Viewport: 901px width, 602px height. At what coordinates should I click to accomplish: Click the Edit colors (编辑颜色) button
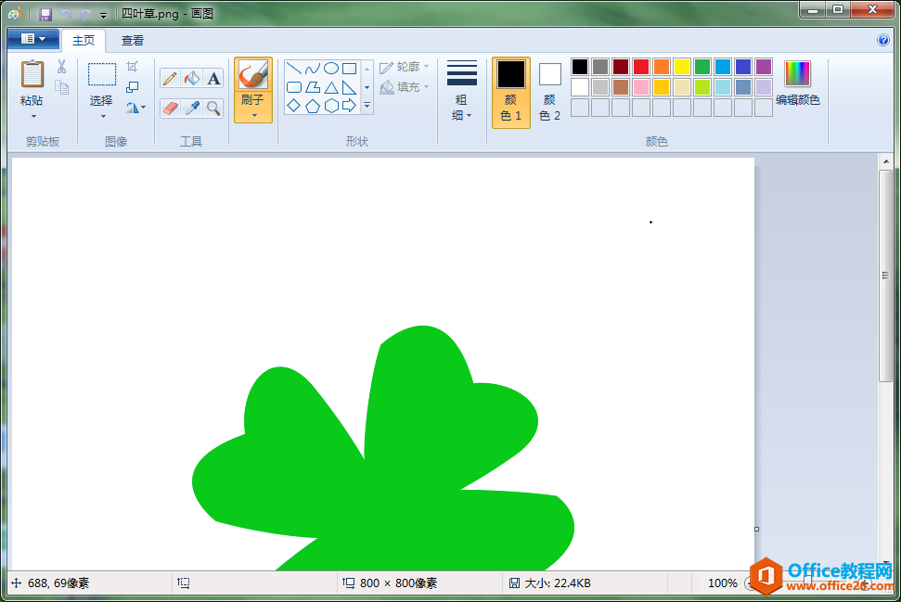798,84
